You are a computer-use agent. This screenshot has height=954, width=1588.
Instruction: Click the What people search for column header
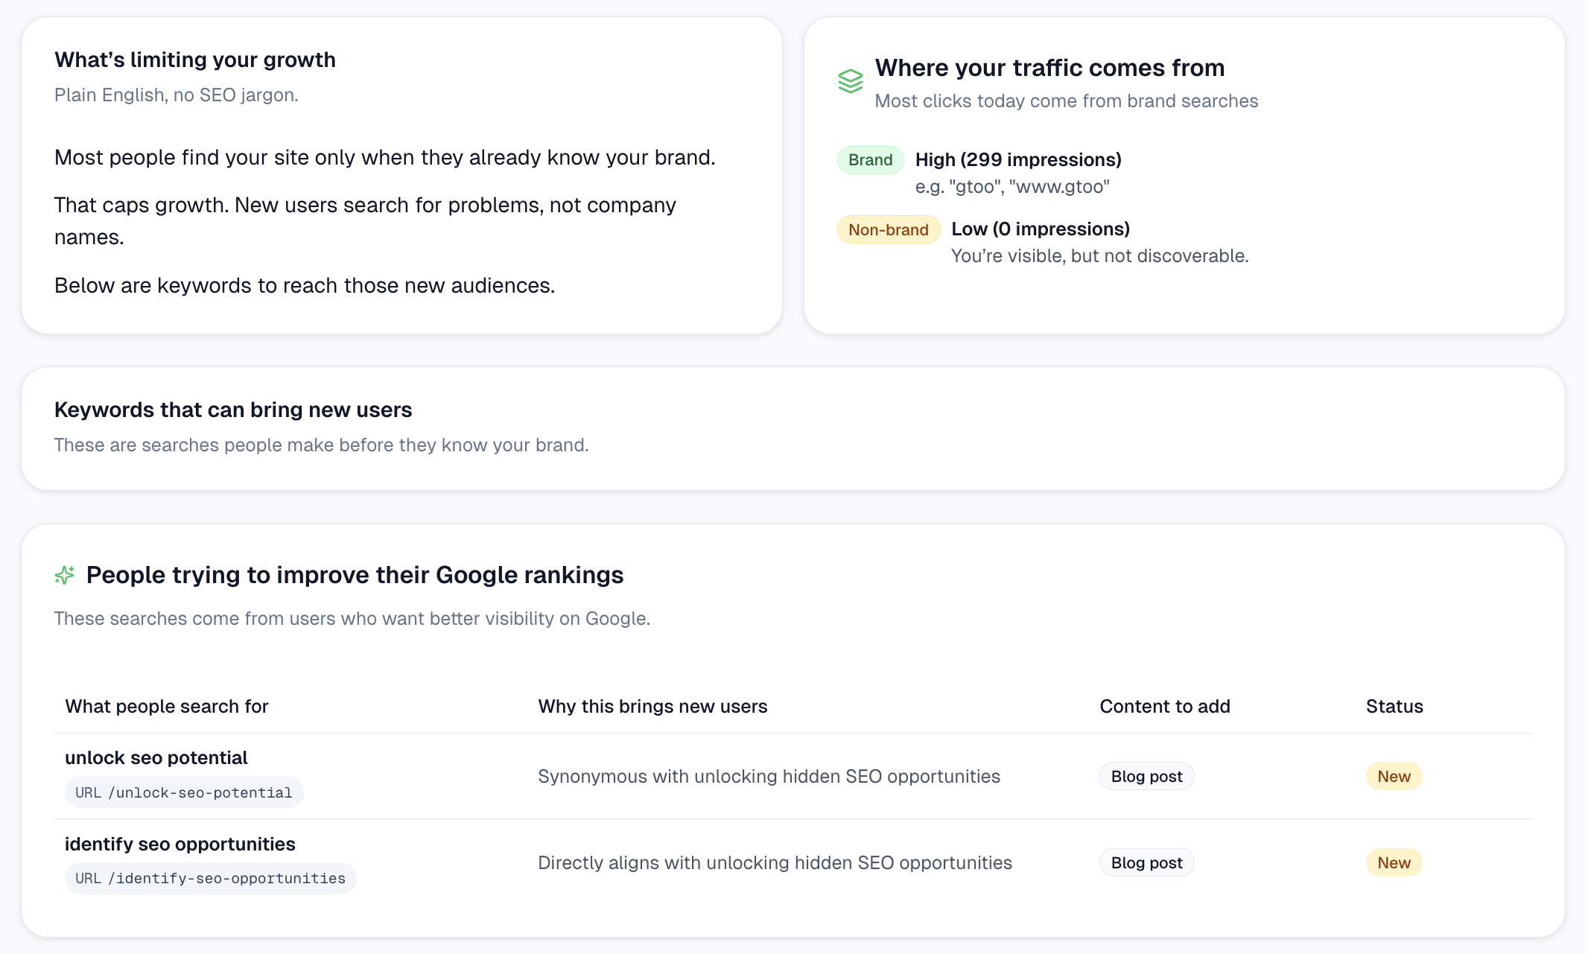[x=166, y=707]
